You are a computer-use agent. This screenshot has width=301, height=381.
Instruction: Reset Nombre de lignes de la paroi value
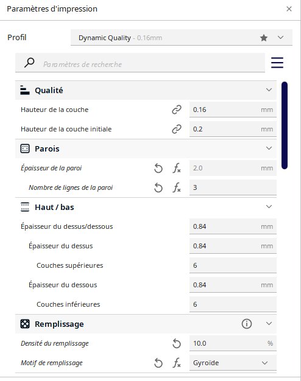[158, 187]
